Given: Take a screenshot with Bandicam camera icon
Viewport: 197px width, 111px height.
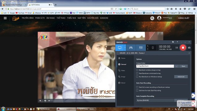Looking at the screenshot, I should [x=189, y=47].
